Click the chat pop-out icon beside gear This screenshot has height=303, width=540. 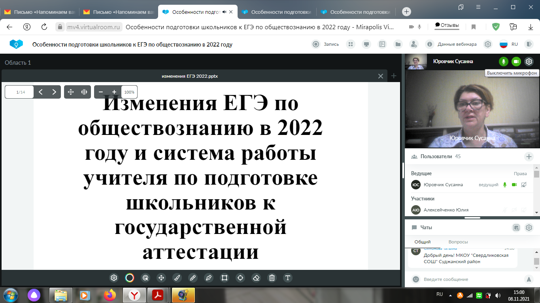(x=516, y=228)
